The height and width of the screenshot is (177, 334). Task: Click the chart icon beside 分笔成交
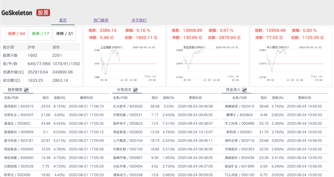[x=135, y=90]
